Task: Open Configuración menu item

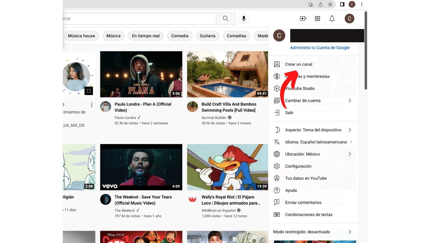Action: (x=313, y=166)
